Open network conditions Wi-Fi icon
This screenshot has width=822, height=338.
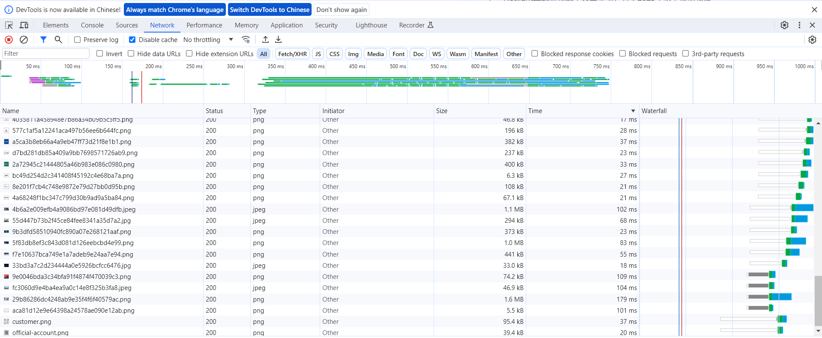246,40
